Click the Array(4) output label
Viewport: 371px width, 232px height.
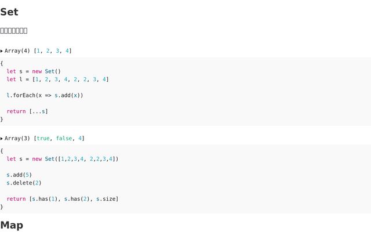17,51
